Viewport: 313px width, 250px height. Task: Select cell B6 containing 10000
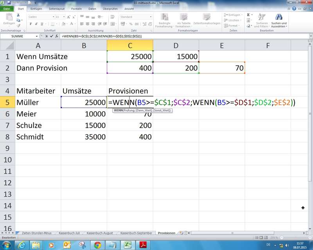tap(84, 114)
